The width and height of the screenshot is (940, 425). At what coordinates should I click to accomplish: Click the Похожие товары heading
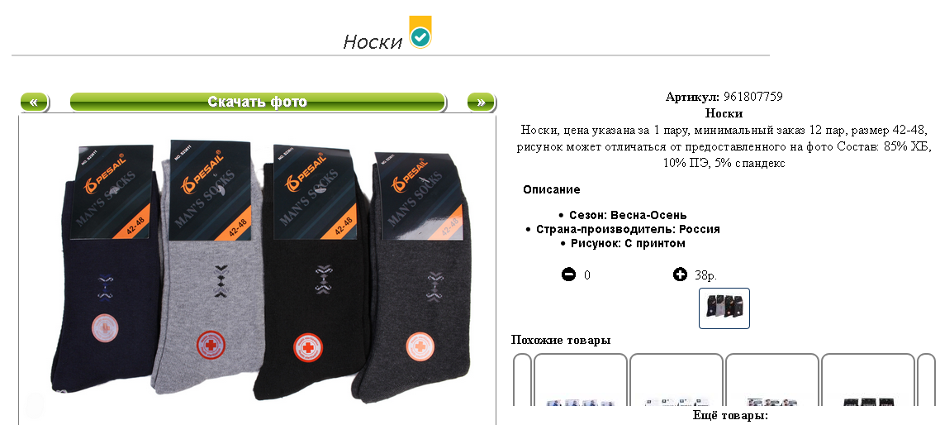tap(561, 341)
